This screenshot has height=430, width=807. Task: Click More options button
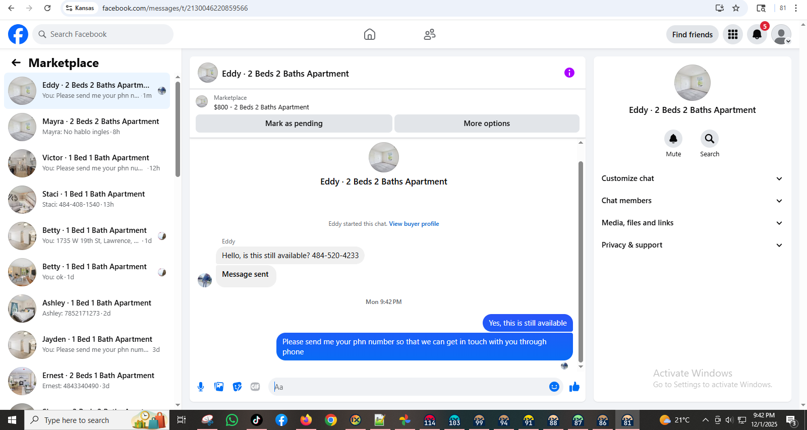pos(487,124)
